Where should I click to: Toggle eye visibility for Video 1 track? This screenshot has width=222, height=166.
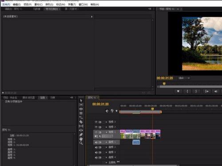coord(96,132)
